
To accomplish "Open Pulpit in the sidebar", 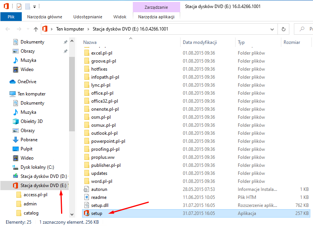I will pyautogui.click(x=26, y=149).
